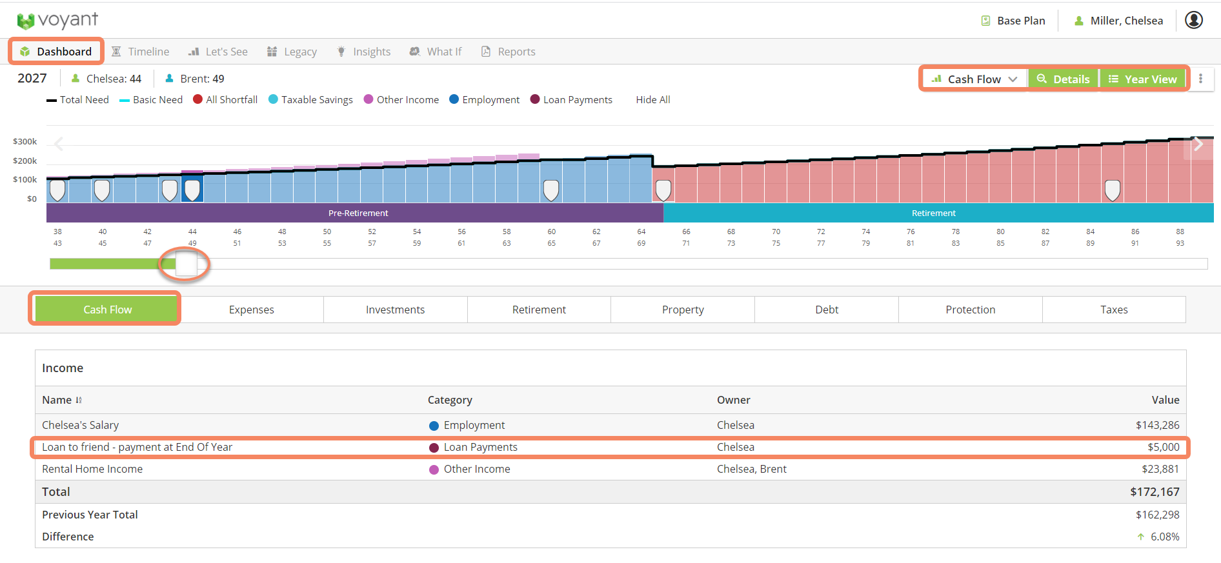Image resolution: width=1221 pixels, height=563 pixels.
Task: Hide the Employment series in legend
Action: [x=484, y=100]
